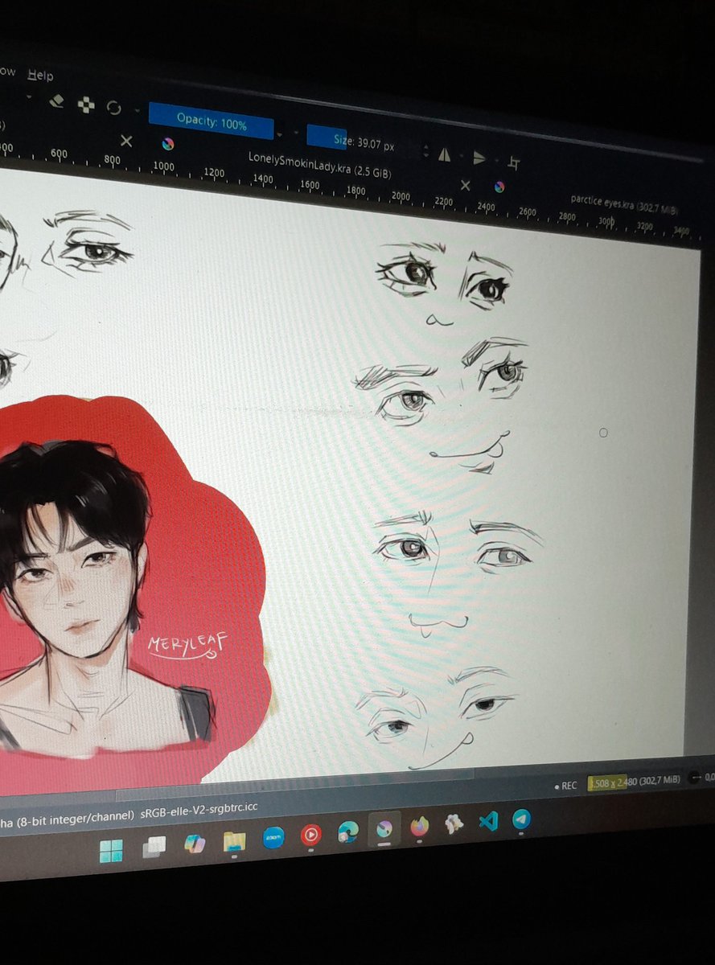Open YouTube Music from taskbar
The height and width of the screenshot is (965, 715).
pos(310,834)
